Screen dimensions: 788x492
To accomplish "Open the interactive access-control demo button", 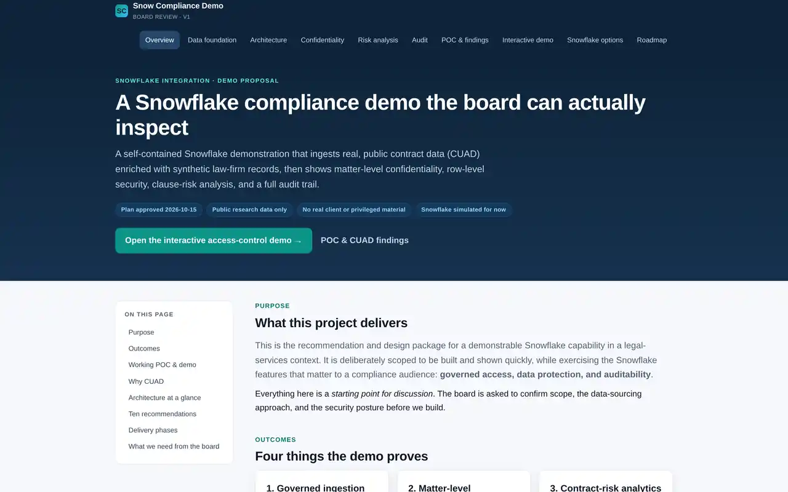I will click(x=214, y=240).
